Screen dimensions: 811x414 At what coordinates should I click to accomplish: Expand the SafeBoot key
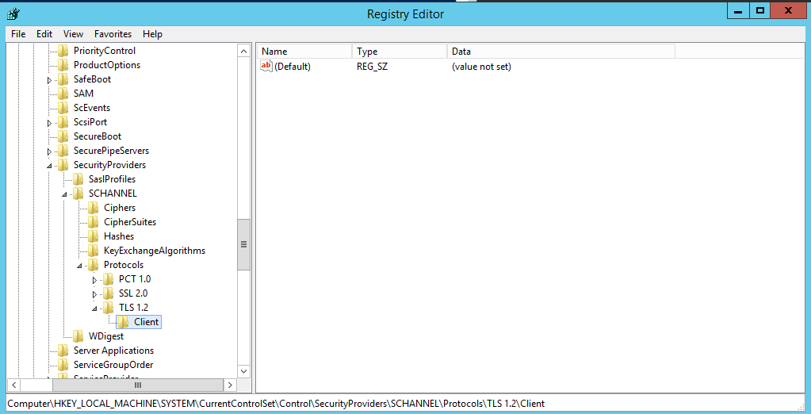click(x=49, y=79)
